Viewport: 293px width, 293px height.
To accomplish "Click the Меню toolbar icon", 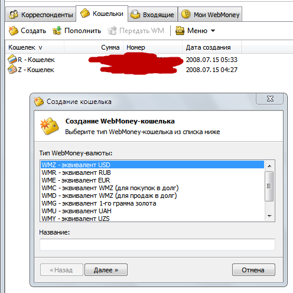I will tap(180, 31).
